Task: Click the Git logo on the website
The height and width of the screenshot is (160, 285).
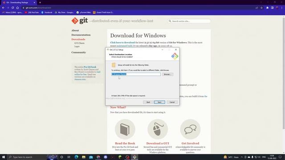Action: click(x=80, y=21)
